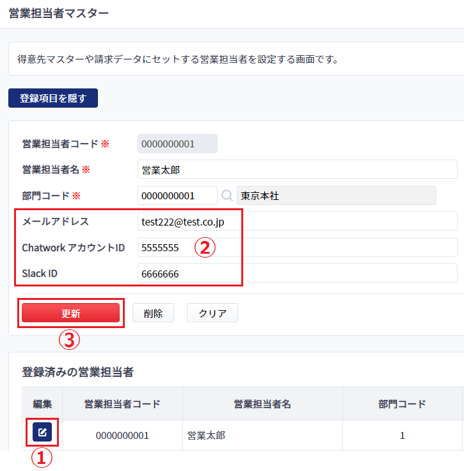Click the disabled 営業担当者コード field

[177, 144]
